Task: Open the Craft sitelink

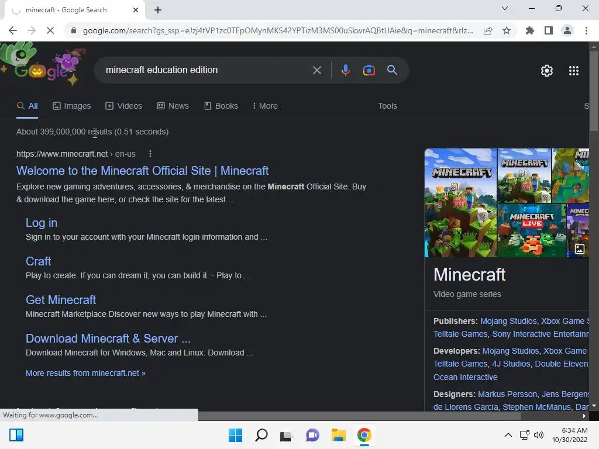Action: click(38, 261)
